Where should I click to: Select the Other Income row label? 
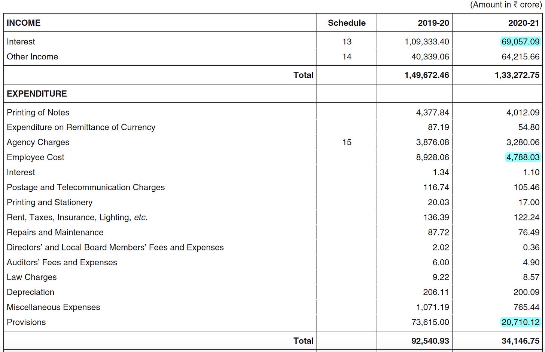32,57
